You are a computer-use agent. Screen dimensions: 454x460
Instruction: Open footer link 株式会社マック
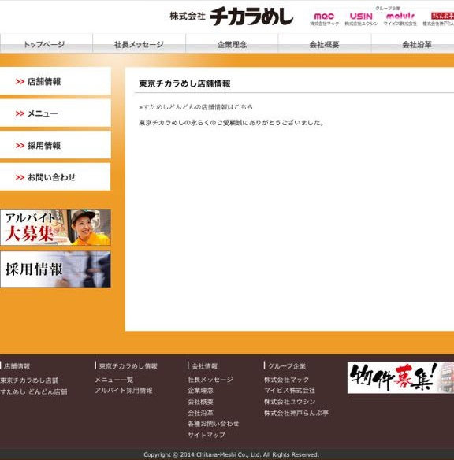point(286,380)
